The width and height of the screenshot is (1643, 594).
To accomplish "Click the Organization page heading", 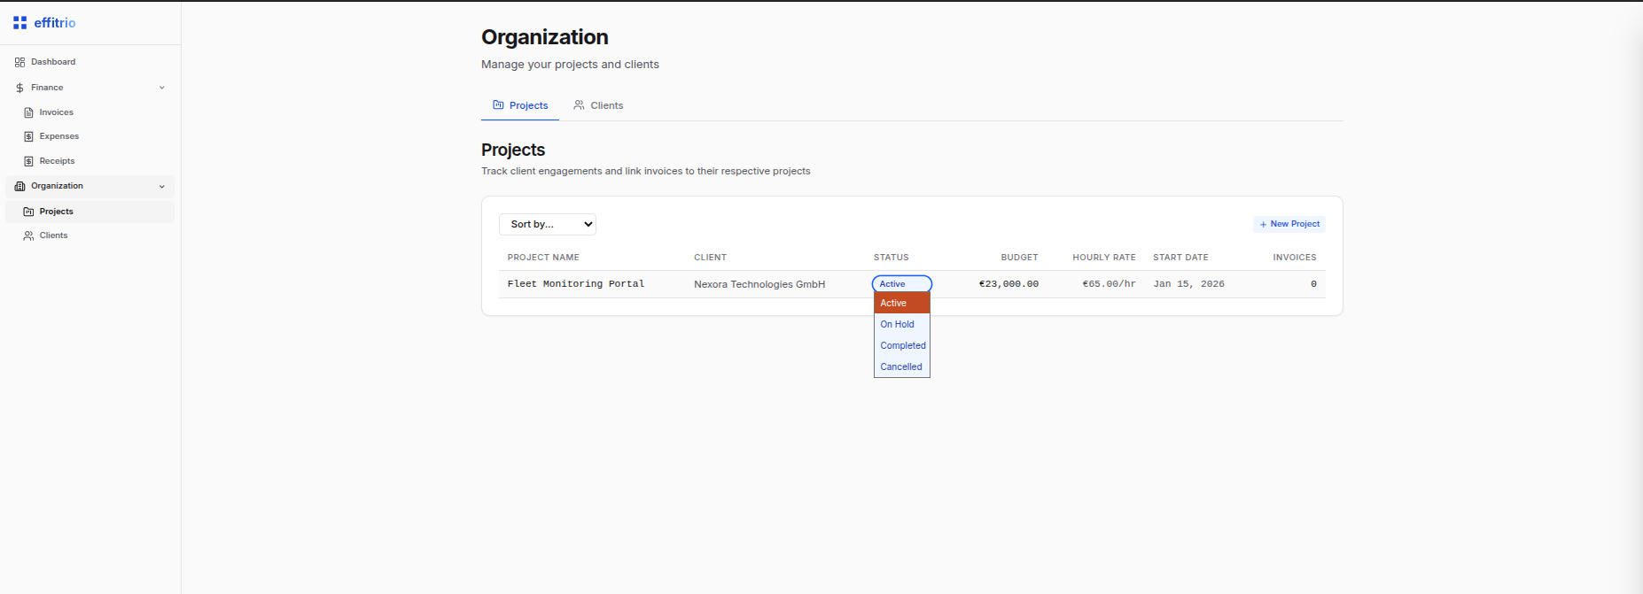I will click(545, 37).
